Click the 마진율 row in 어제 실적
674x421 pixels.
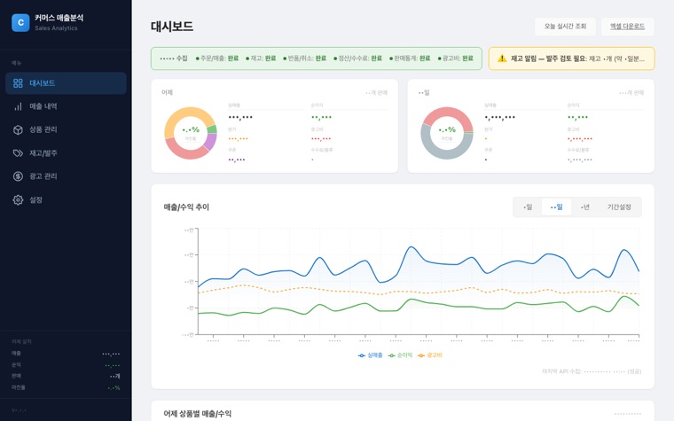(66, 387)
